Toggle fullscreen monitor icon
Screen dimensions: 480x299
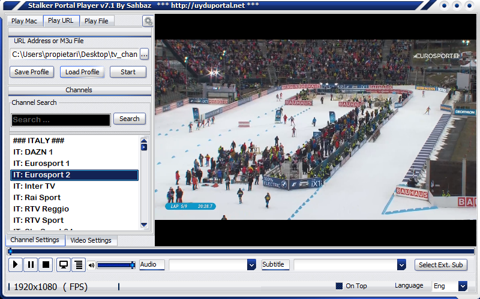(64, 264)
